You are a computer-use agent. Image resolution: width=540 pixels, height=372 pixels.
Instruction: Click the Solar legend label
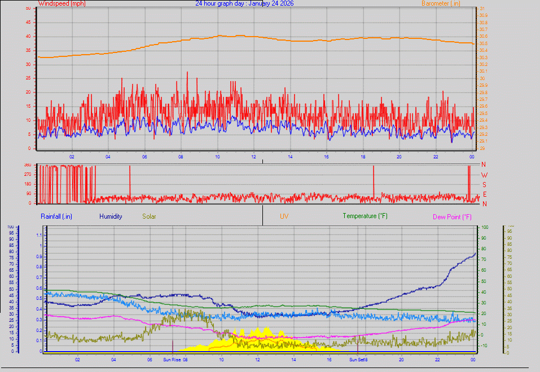click(150, 216)
